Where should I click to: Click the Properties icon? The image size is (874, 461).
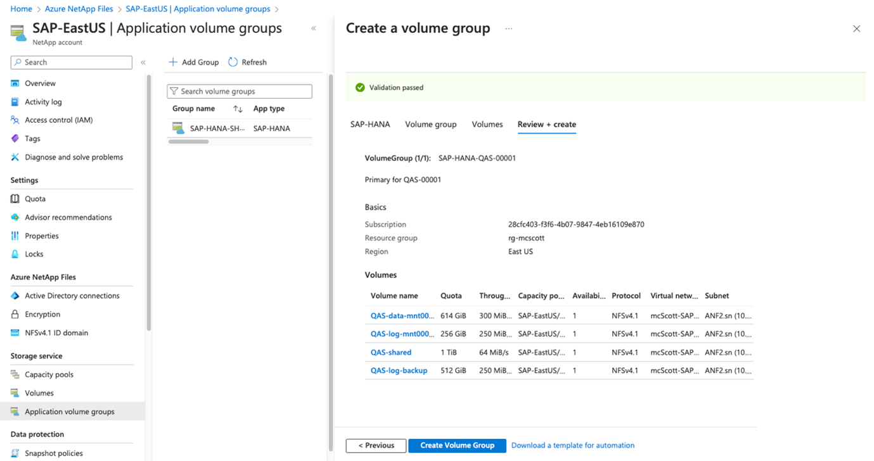pyautogui.click(x=15, y=236)
